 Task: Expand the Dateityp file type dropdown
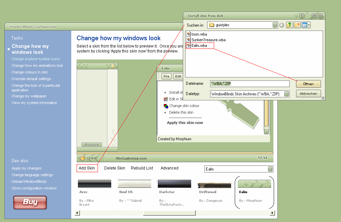(x=286, y=94)
